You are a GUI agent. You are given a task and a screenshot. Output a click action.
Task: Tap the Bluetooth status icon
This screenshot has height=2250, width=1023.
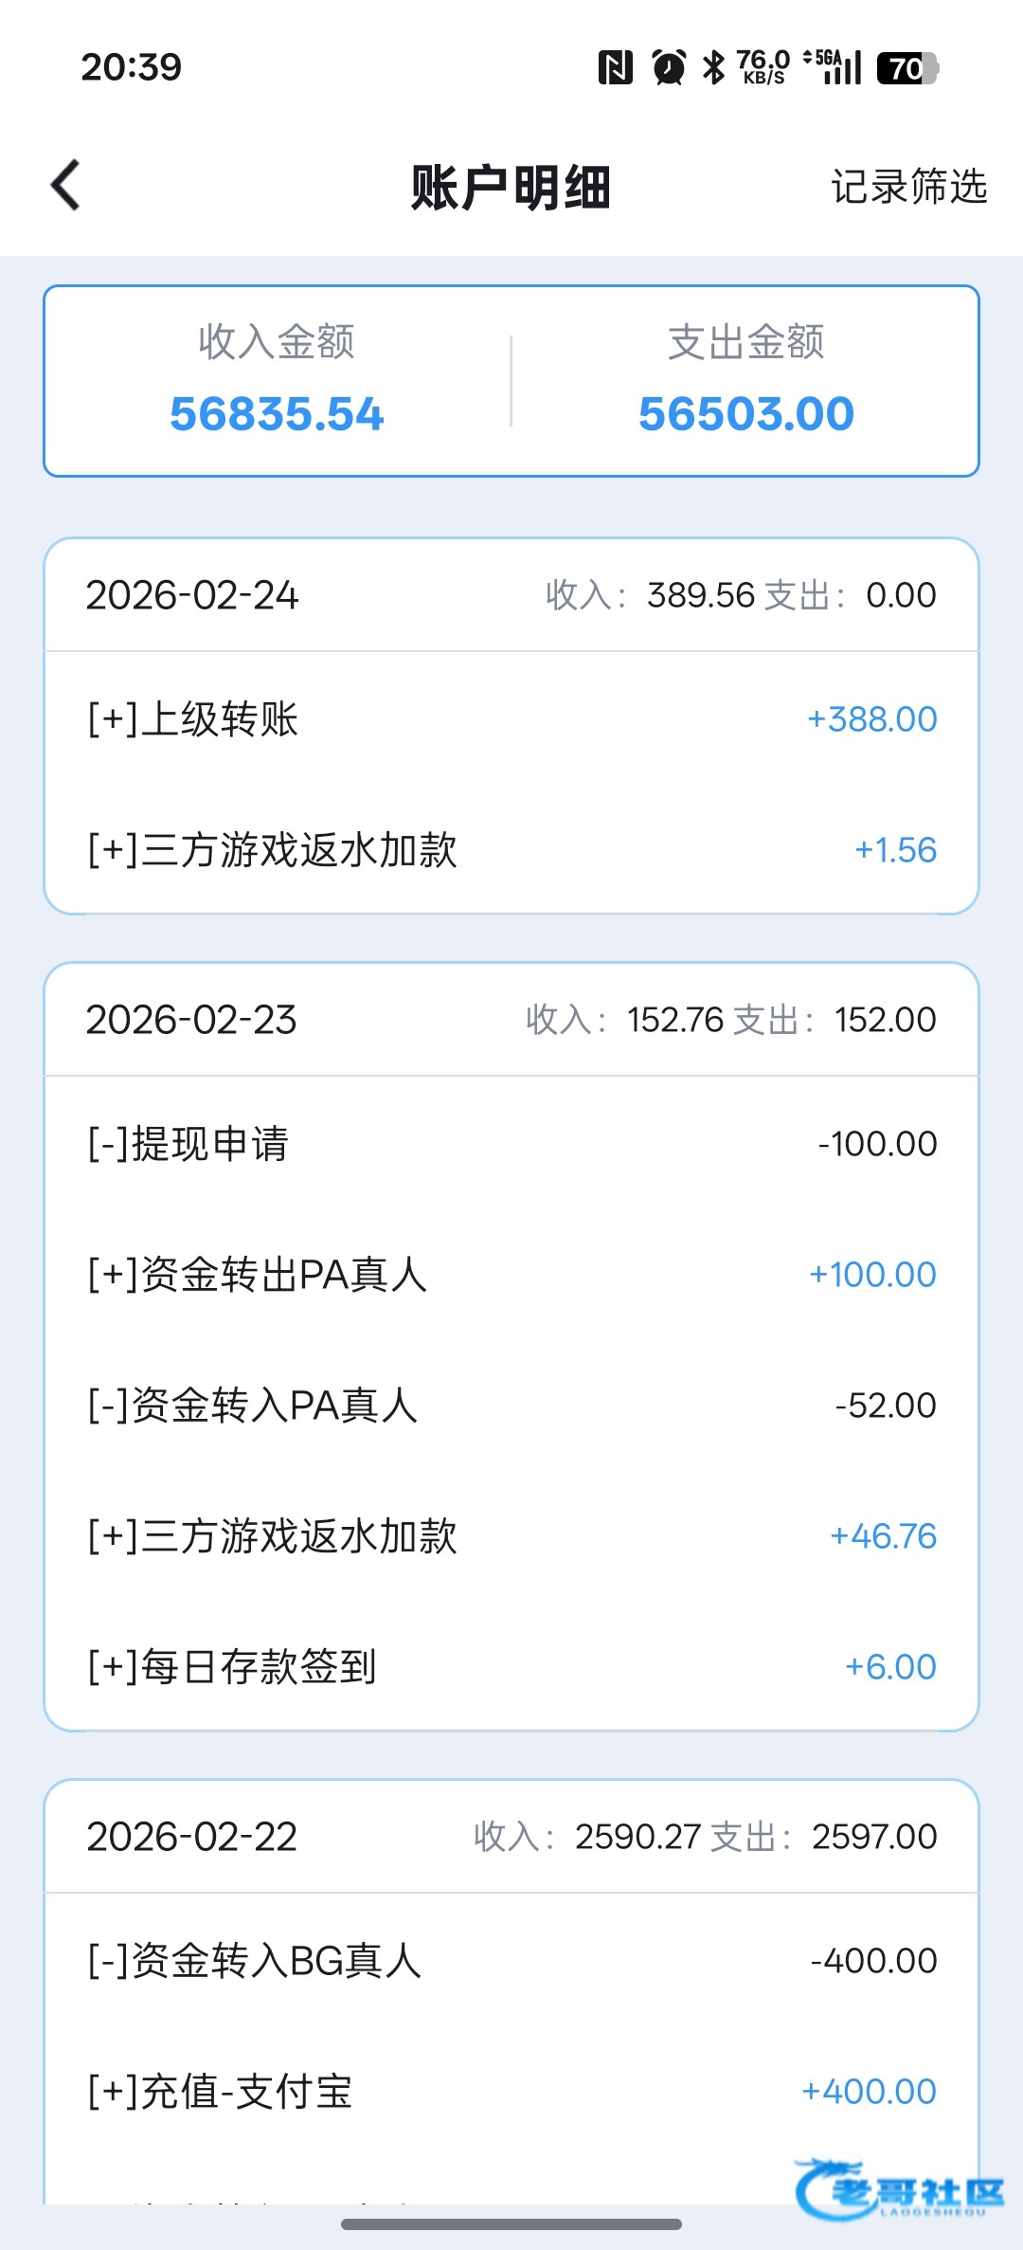tap(713, 68)
